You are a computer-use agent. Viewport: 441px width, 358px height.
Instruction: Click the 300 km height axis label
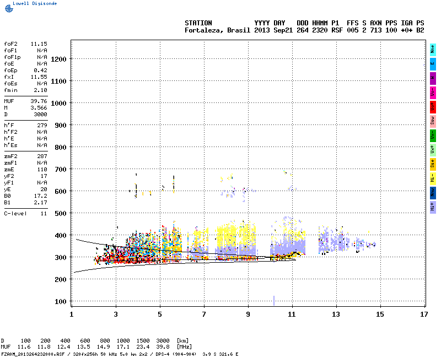(61, 258)
